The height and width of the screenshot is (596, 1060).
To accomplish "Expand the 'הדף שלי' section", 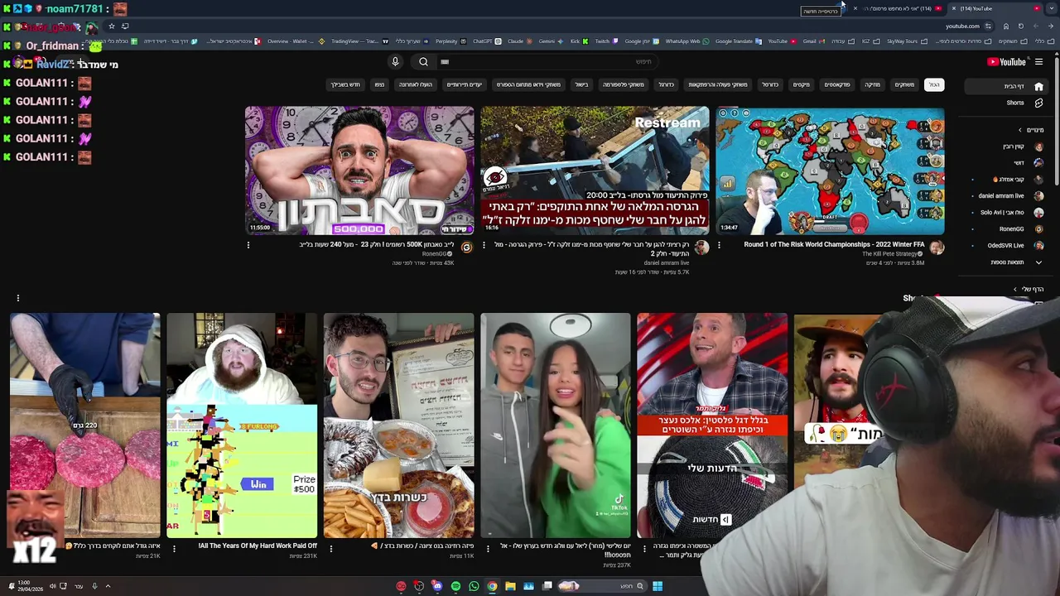I will (x=1029, y=289).
